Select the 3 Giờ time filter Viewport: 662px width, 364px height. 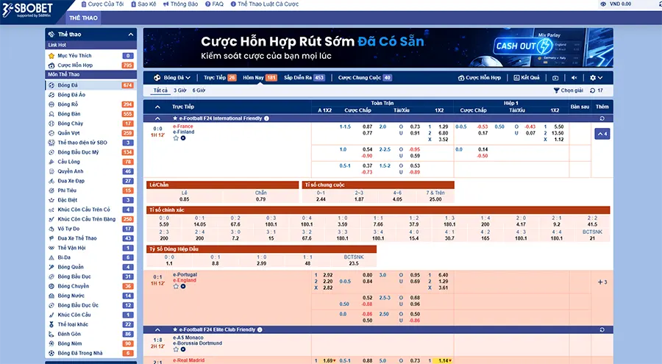180,90
